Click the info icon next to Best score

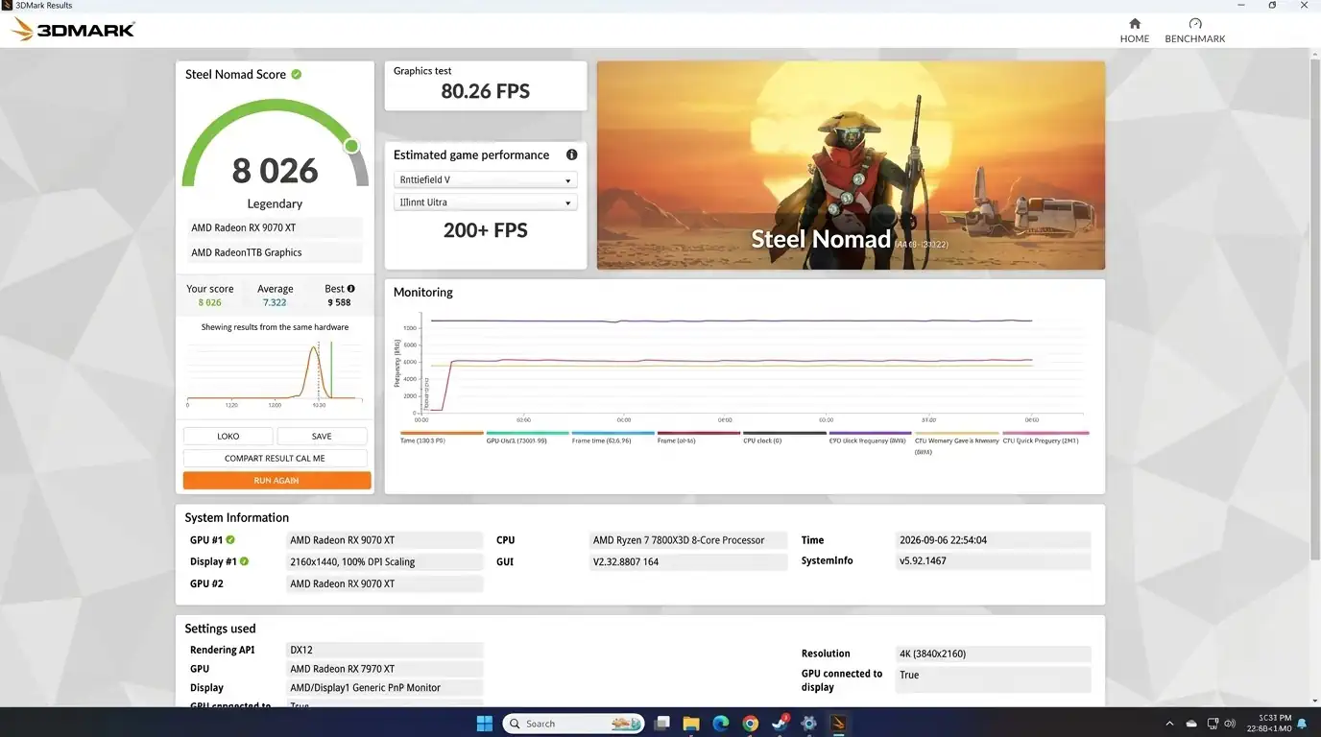[x=350, y=288]
